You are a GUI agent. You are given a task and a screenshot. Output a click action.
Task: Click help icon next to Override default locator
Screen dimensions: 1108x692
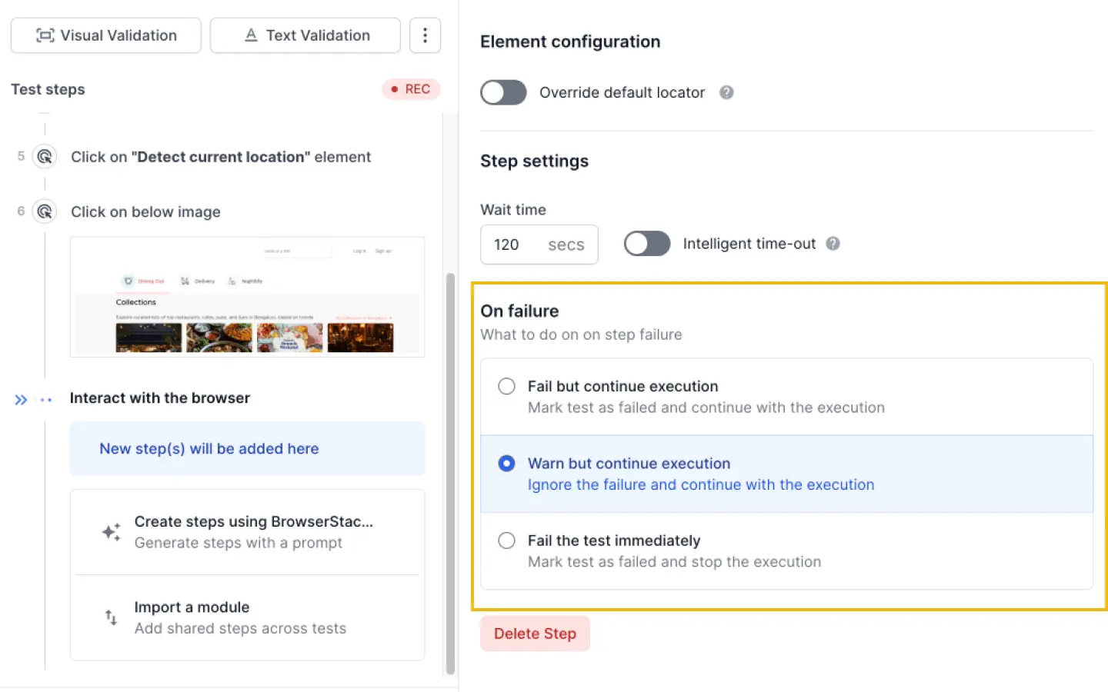tap(726, 92)
